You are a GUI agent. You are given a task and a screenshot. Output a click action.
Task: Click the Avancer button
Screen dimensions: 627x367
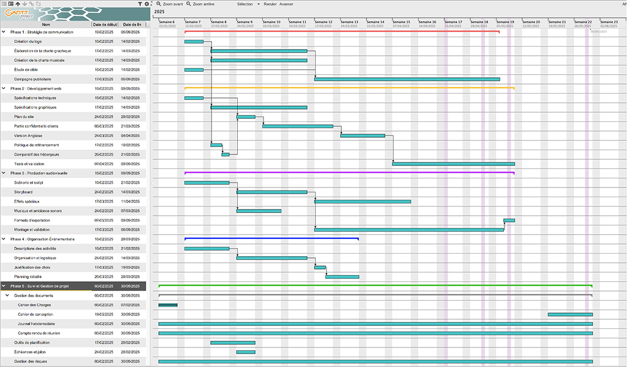(286, 4)
